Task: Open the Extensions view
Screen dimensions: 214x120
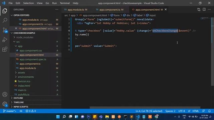Action: [5, 49]
